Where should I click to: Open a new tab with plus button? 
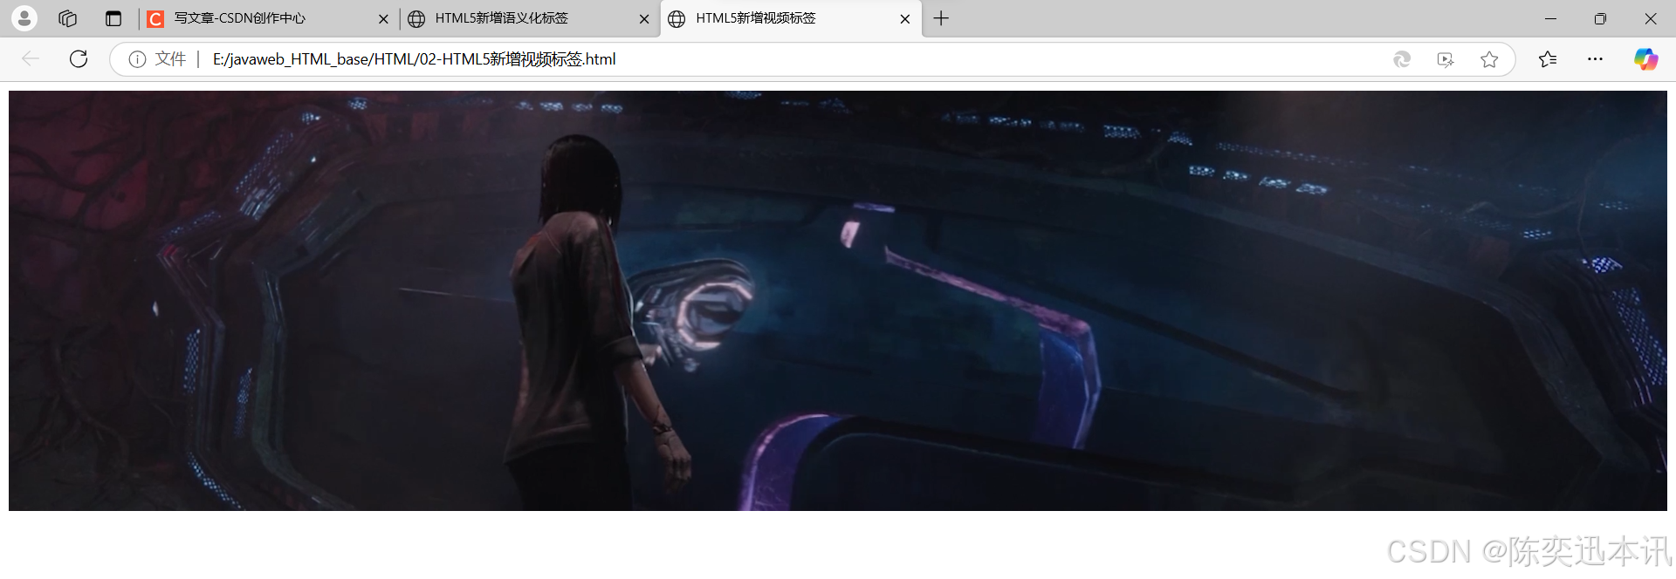coord(941,18)
